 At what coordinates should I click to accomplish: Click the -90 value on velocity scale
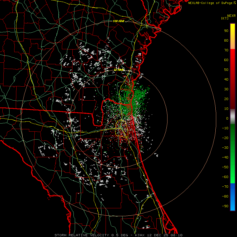point(225,206)
